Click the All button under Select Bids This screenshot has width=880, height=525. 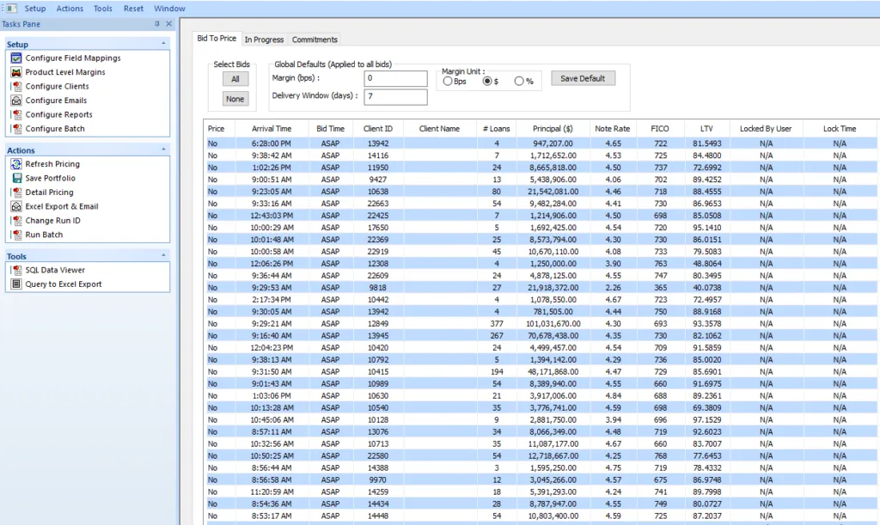235,78
